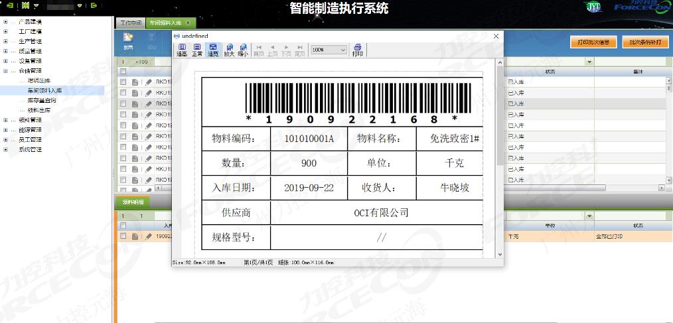Select 车间领料入库 in the sidebar tree
673x323 pixels.
44,90
